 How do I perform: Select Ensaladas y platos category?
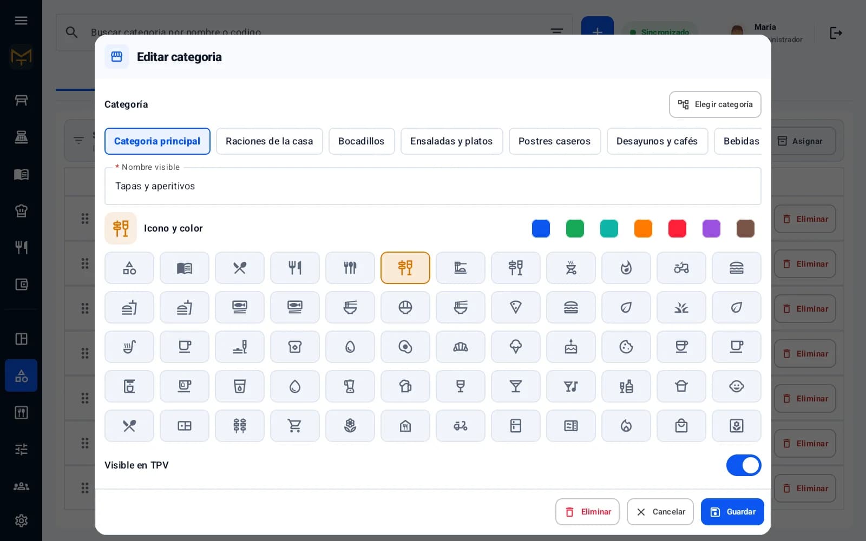[x=451, y=141]
